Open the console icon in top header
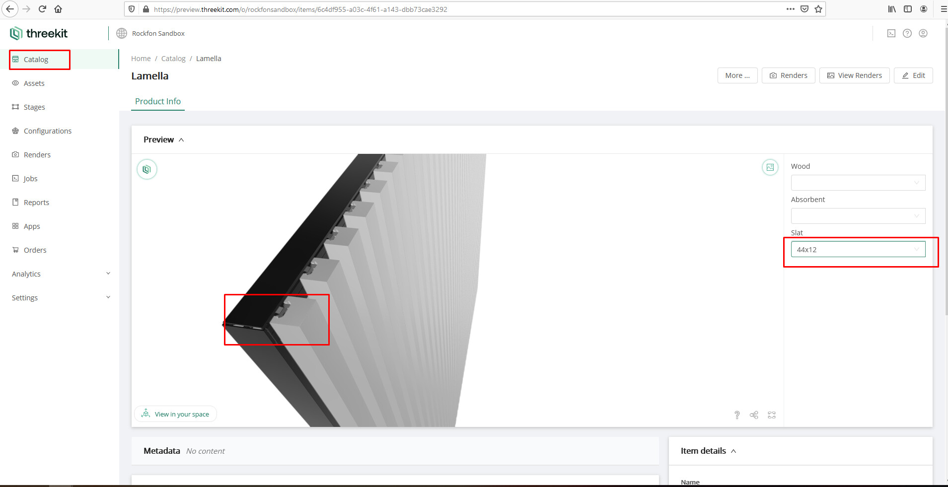The image size is (948, 487). pos(891,33)
